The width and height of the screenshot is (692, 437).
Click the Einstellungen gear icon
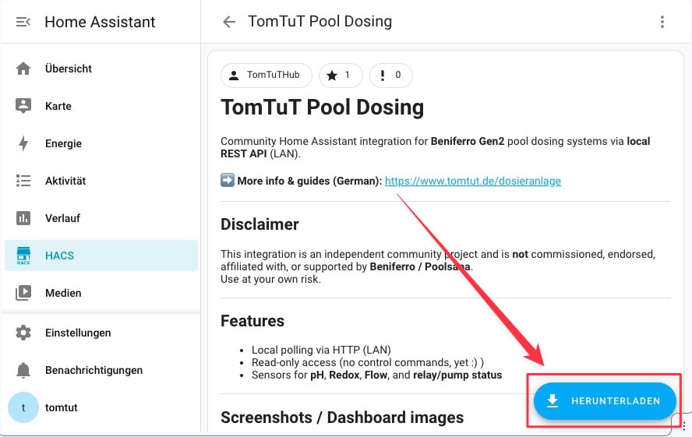tap(23, 333)
